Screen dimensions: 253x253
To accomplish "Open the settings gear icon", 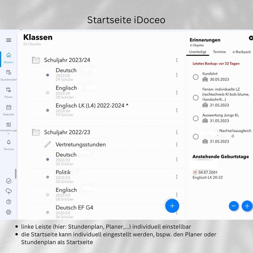I will click(x=8, y=212).
